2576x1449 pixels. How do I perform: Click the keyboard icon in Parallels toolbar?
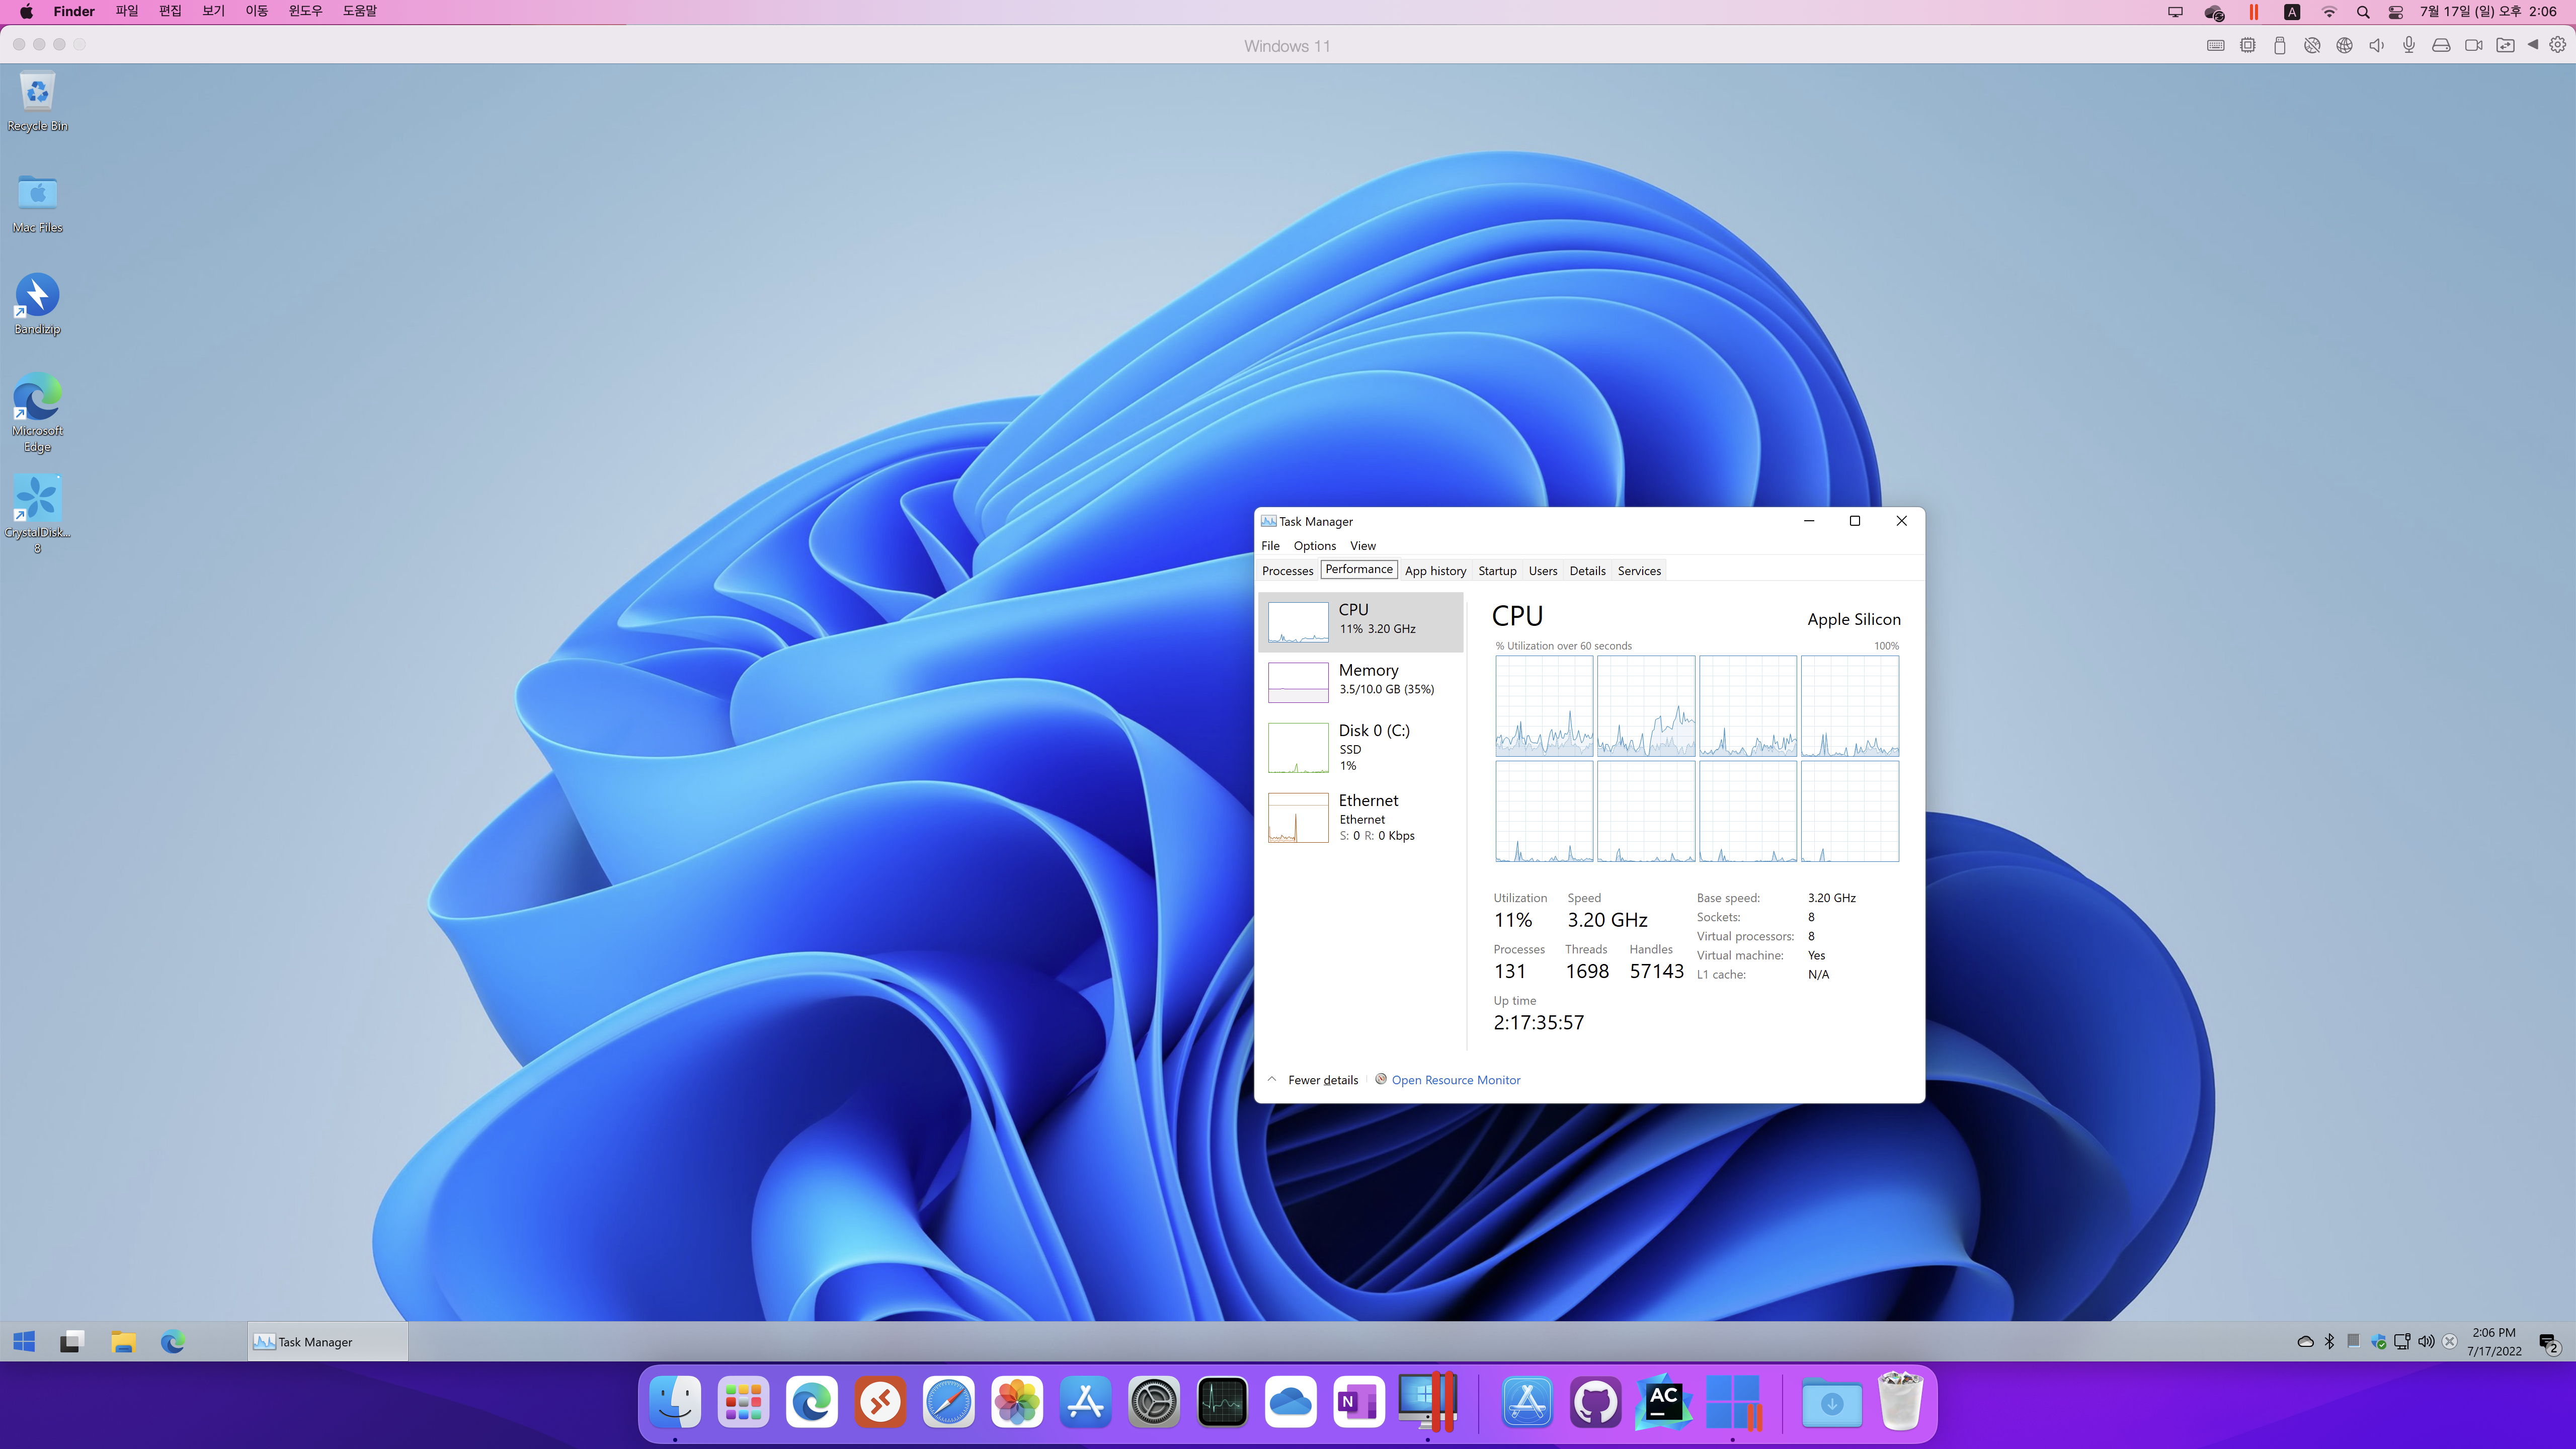click(x=2215, y=45)
